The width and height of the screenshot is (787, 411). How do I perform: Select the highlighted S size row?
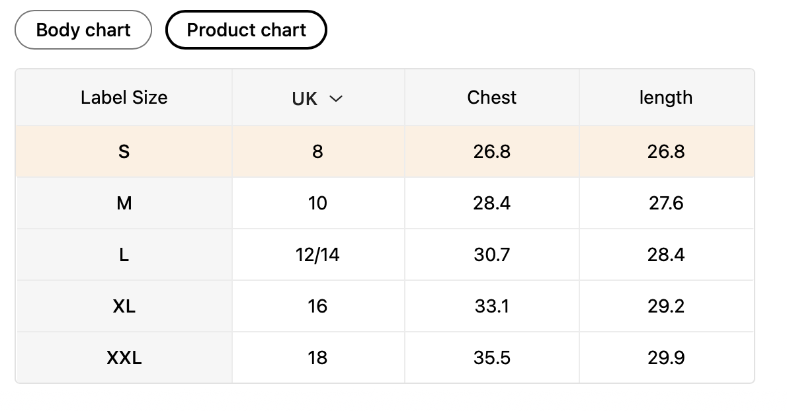click(124, 152)
